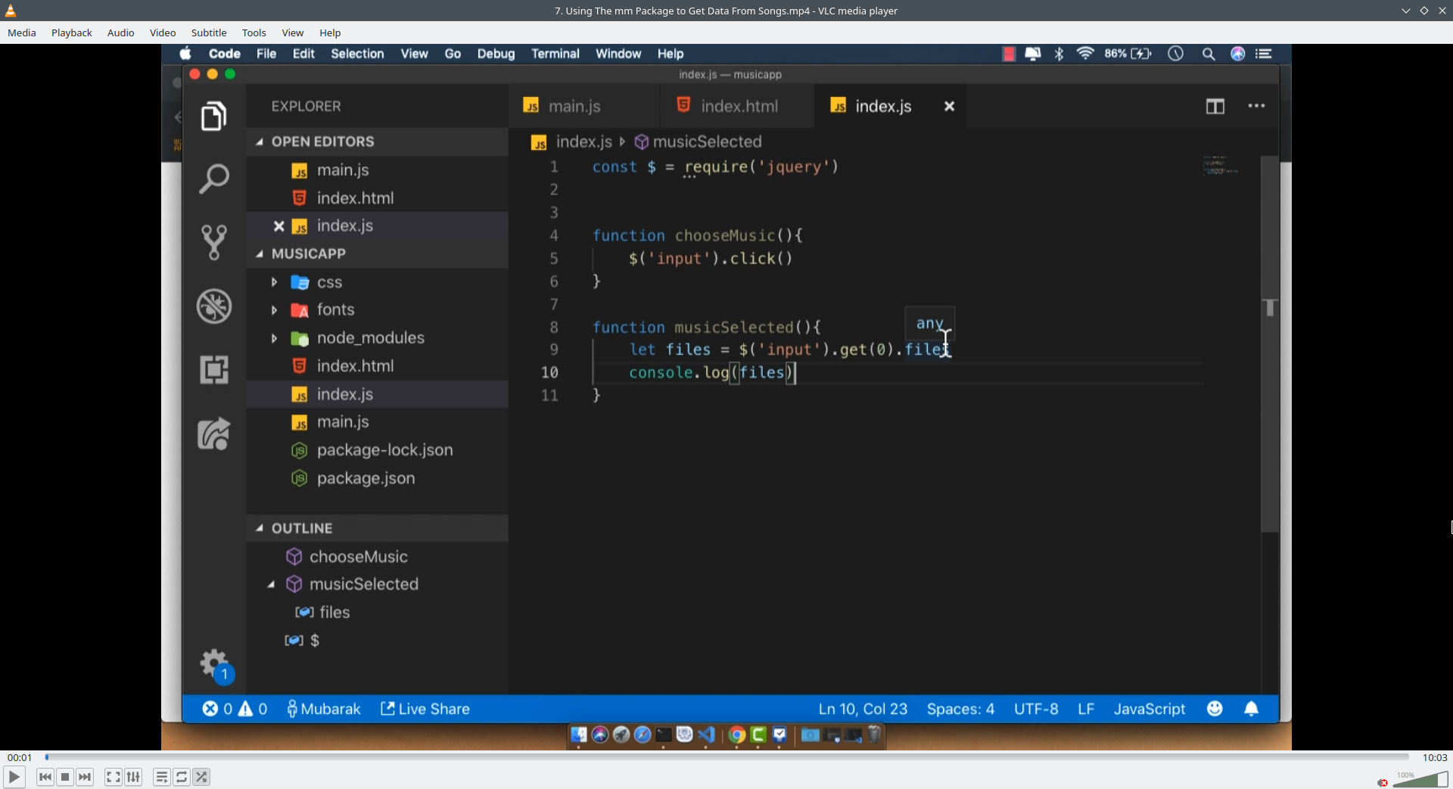Toggle VLC fullscreen mode

pyautogui.click(x=114, y=777)
